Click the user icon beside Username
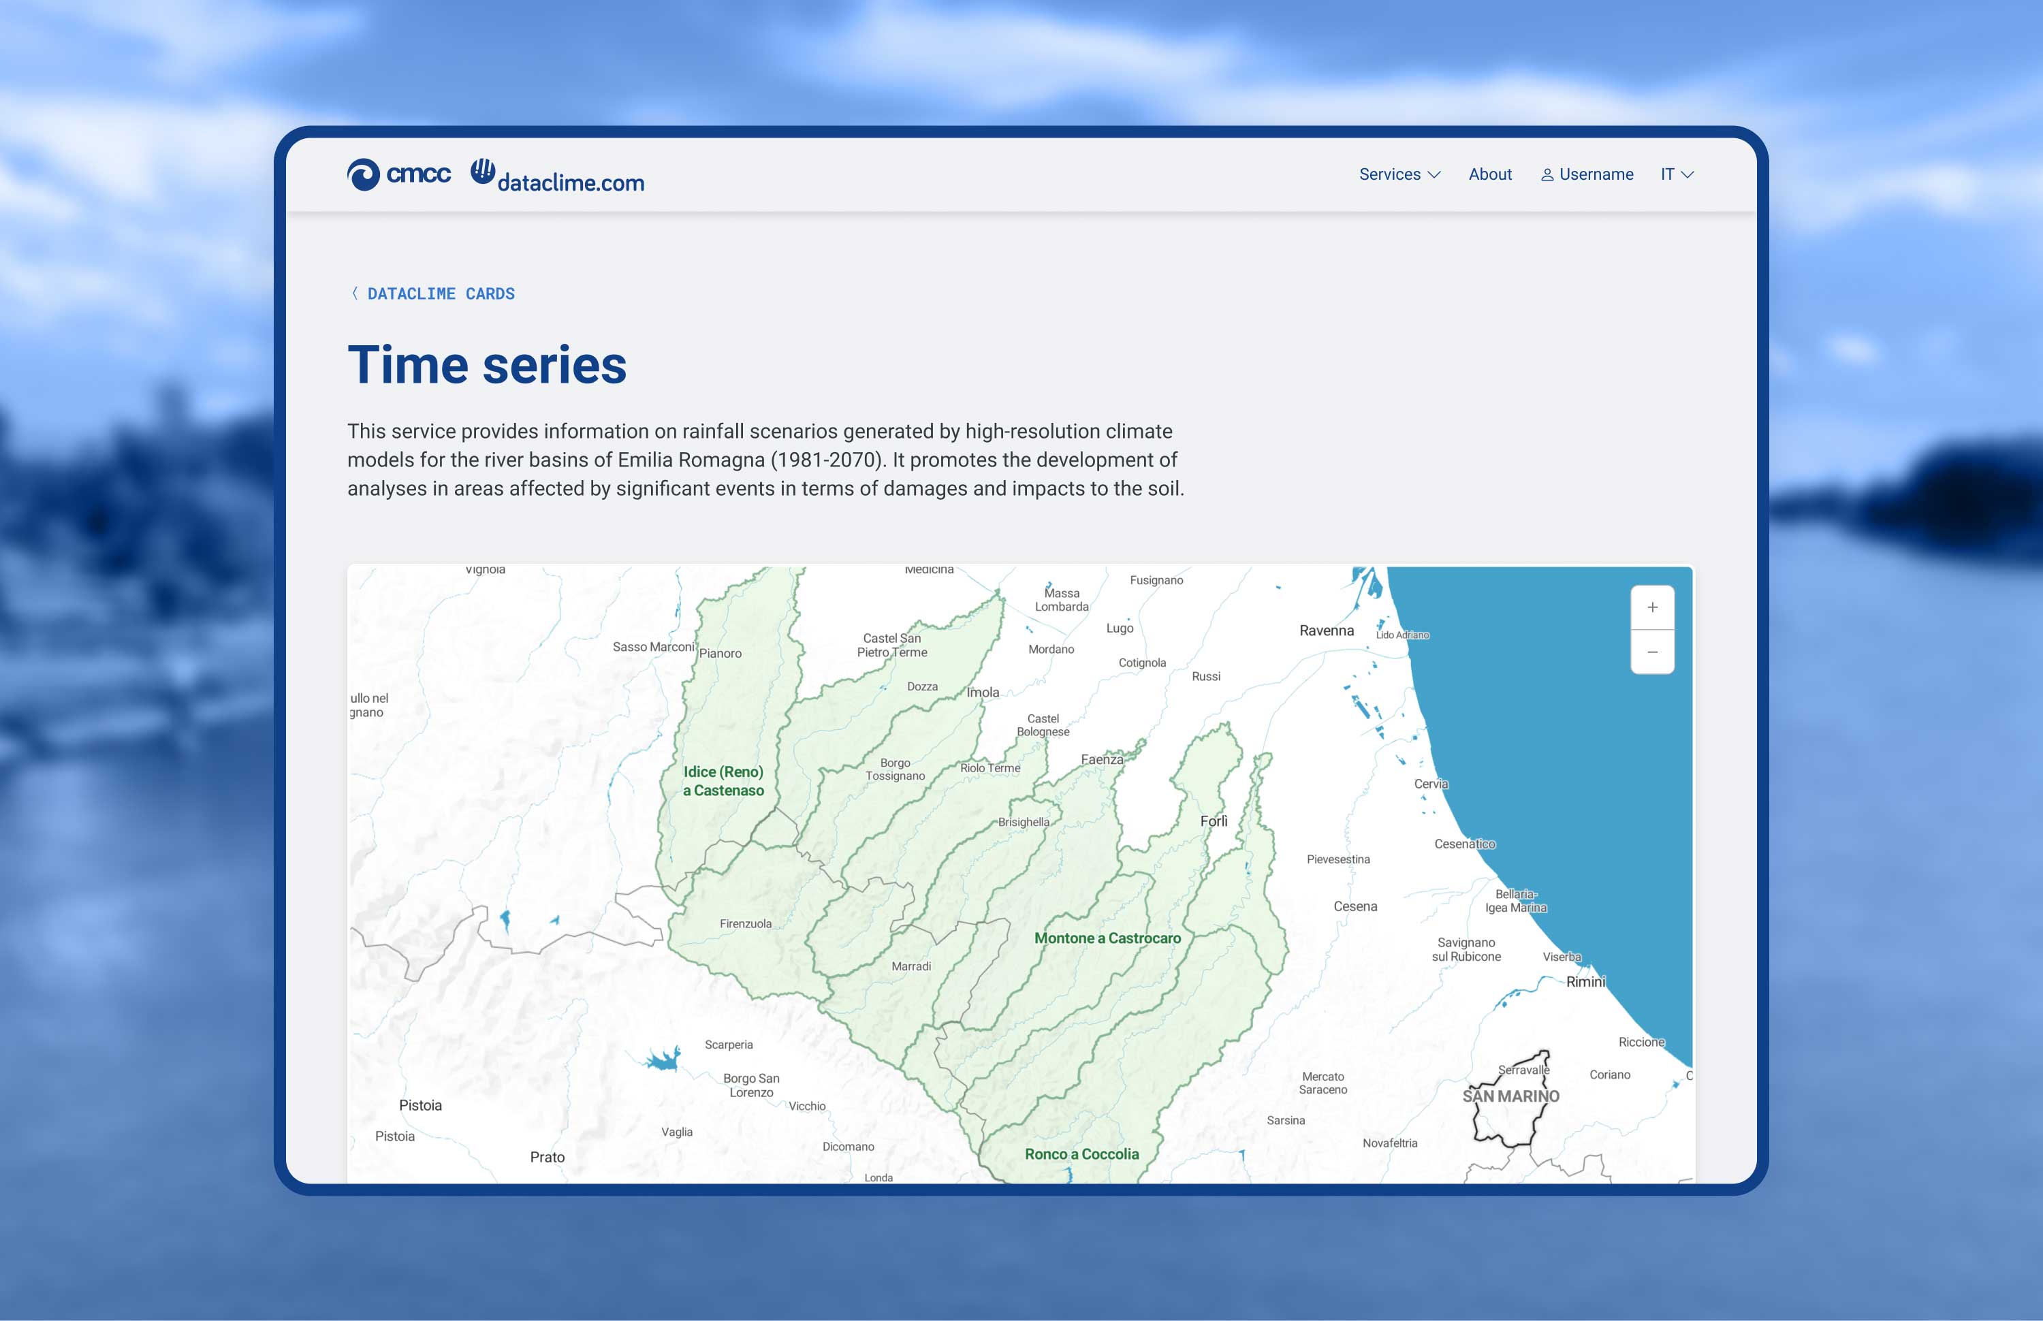 [x=1547, y=174]
